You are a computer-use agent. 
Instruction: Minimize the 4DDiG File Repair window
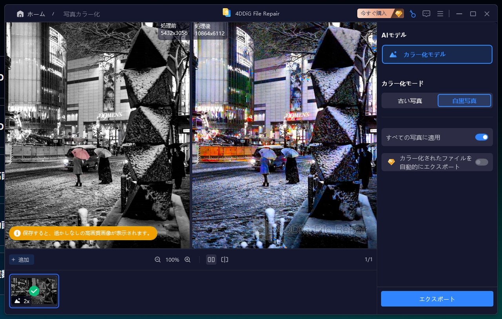click(459, 14)
